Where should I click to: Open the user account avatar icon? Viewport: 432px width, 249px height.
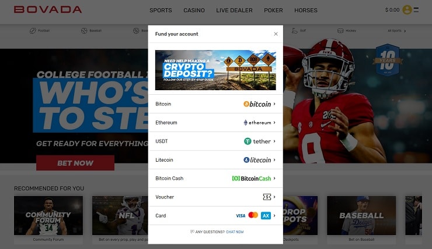point(407,10)
